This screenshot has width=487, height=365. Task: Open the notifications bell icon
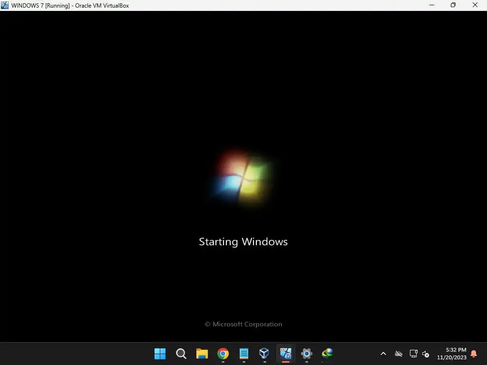(474, 354)
